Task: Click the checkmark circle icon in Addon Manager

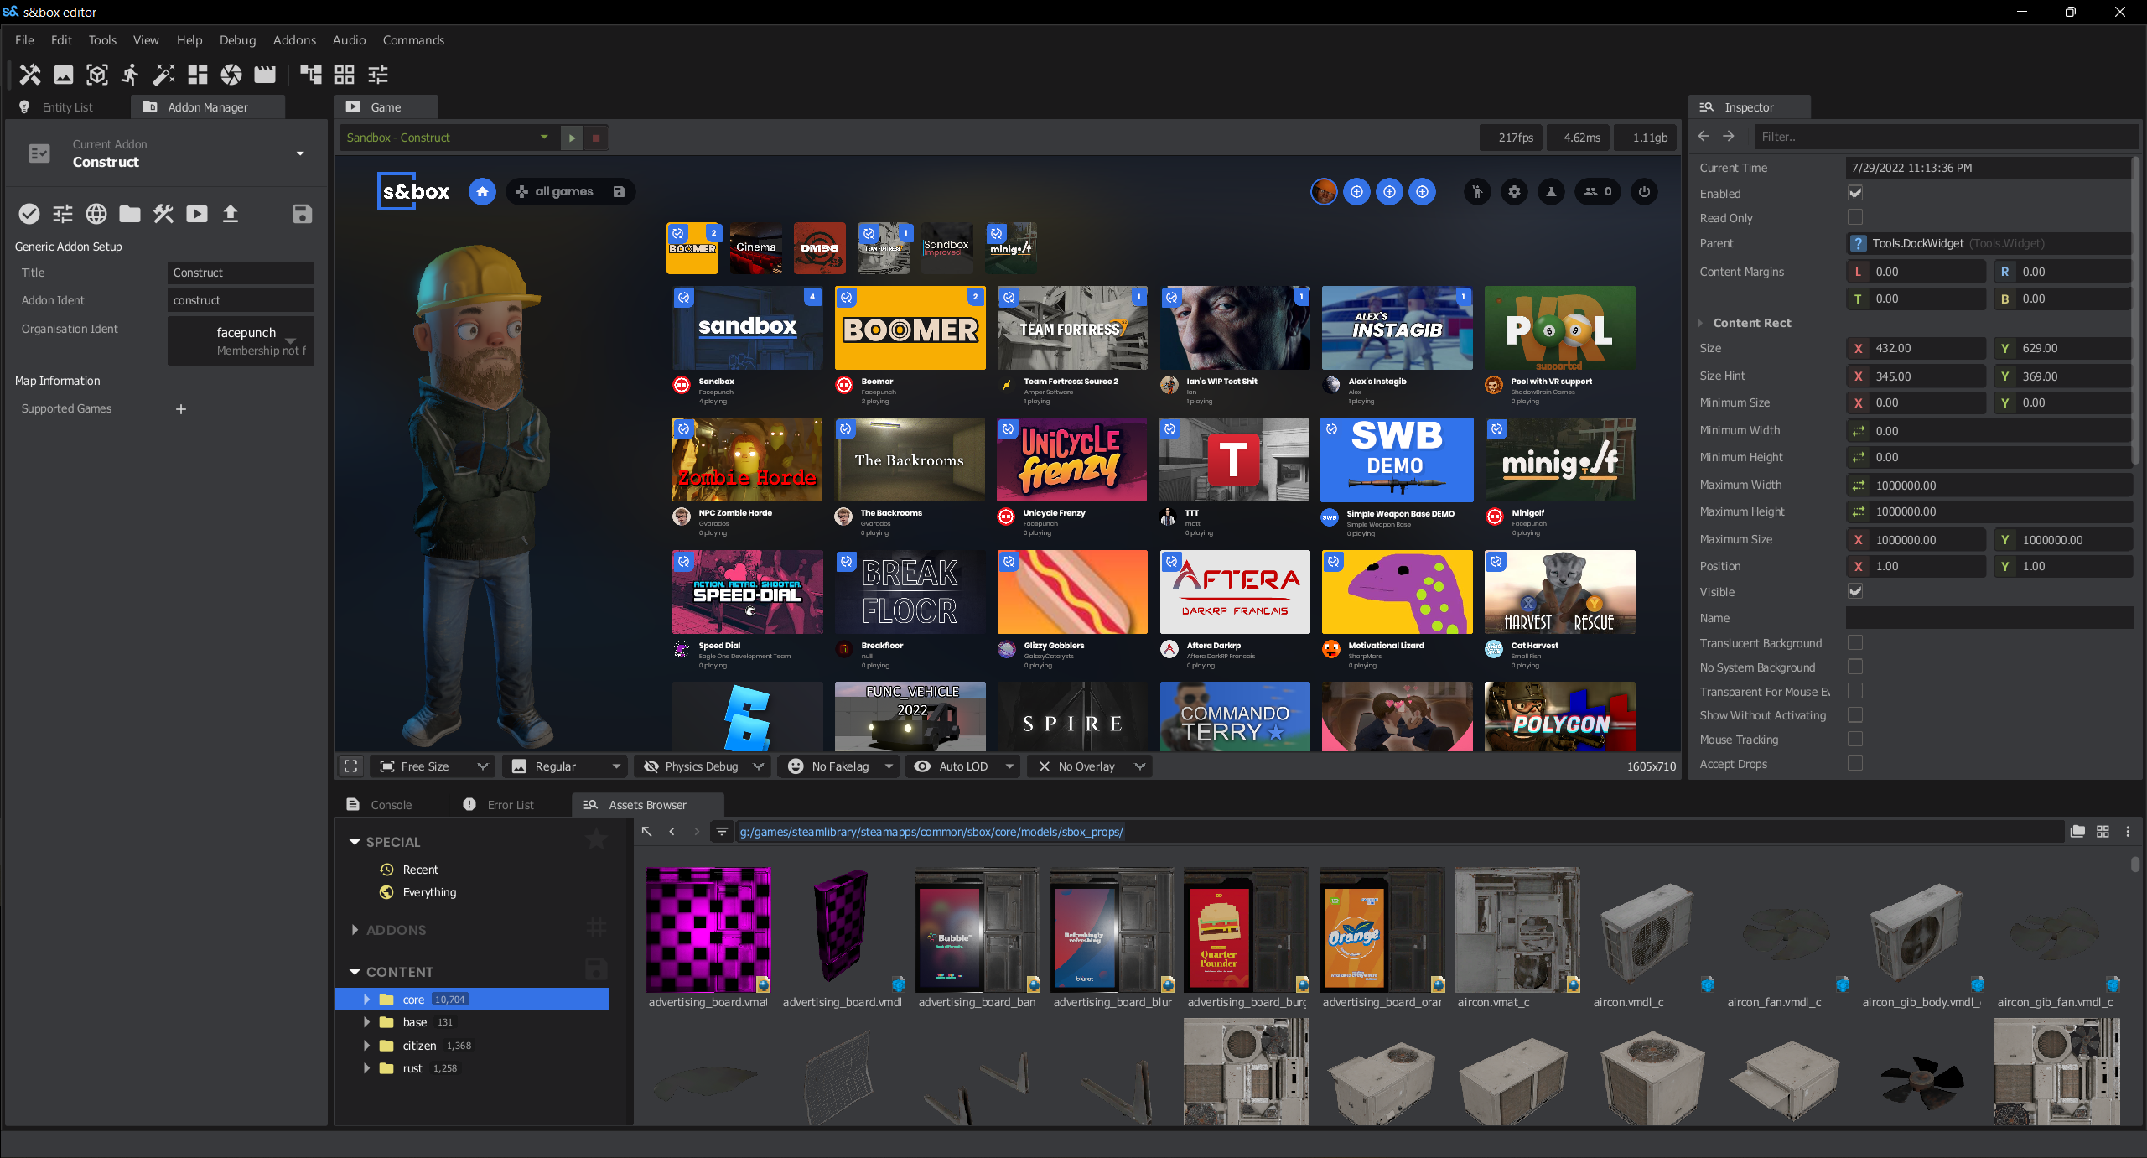Action: click(29, 214)
